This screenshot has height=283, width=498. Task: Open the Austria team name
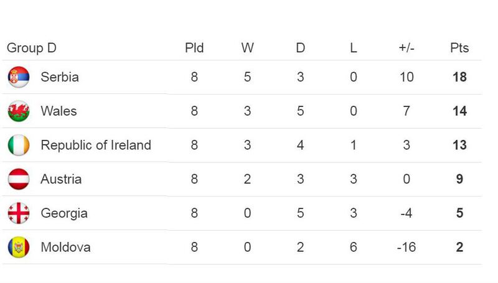point(61,179)
